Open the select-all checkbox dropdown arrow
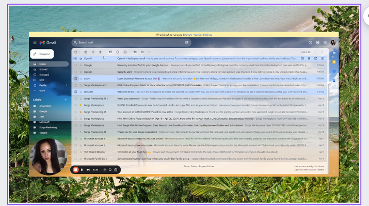Image resolution: width=369 pixels, height=206 pixels. point(79,52)
